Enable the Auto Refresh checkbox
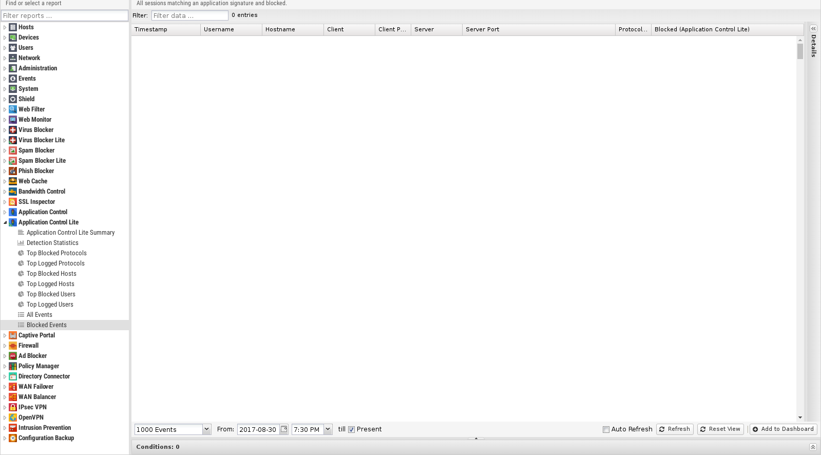Viewport: 821px width, 455px height. coord(606,430)
